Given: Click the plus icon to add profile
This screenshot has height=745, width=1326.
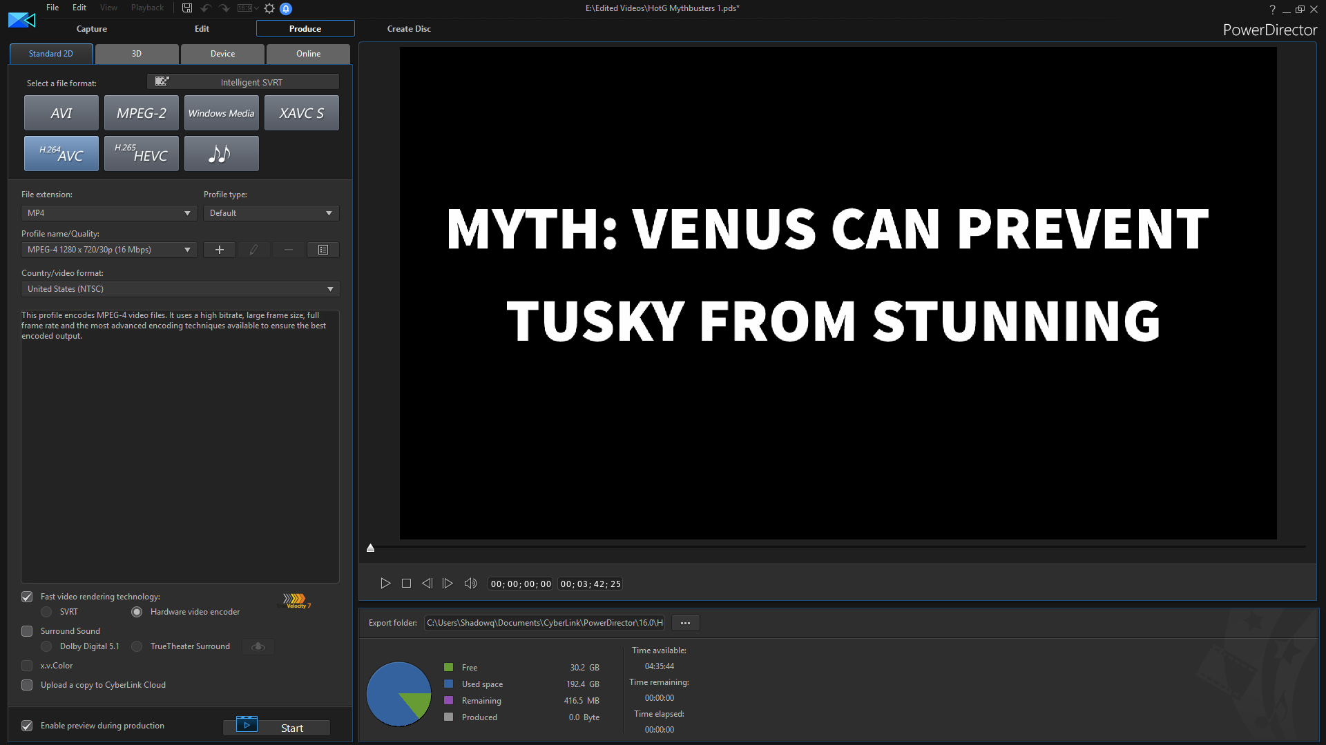Looking at the screenshot, I should tap(220, 250).
